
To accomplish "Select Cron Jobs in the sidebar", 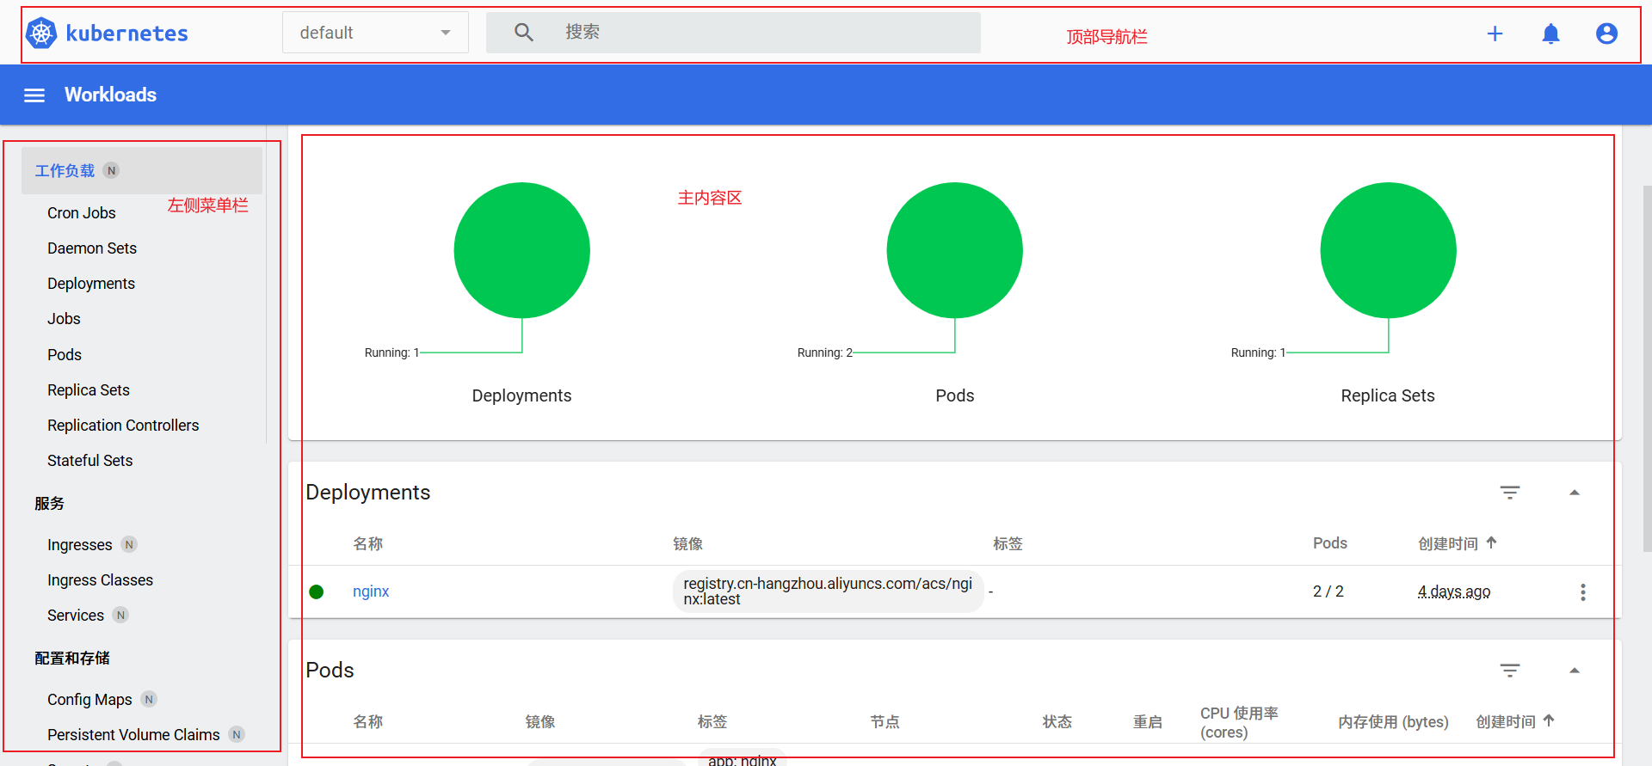I will point(82,213).
